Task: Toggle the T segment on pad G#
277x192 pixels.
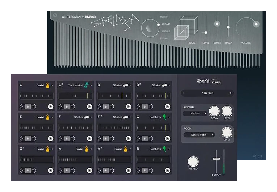Action: 33,170
